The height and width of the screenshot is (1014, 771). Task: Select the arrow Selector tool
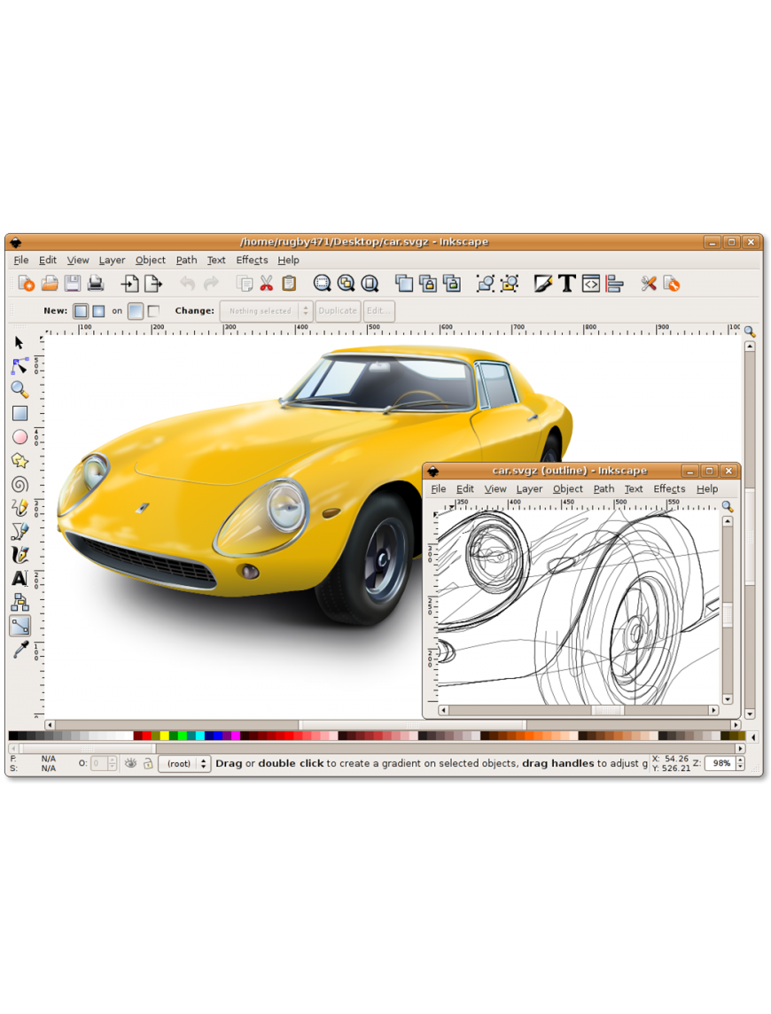[19, 343]
